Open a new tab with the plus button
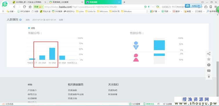The image size is (219, 106). (124, 2)
